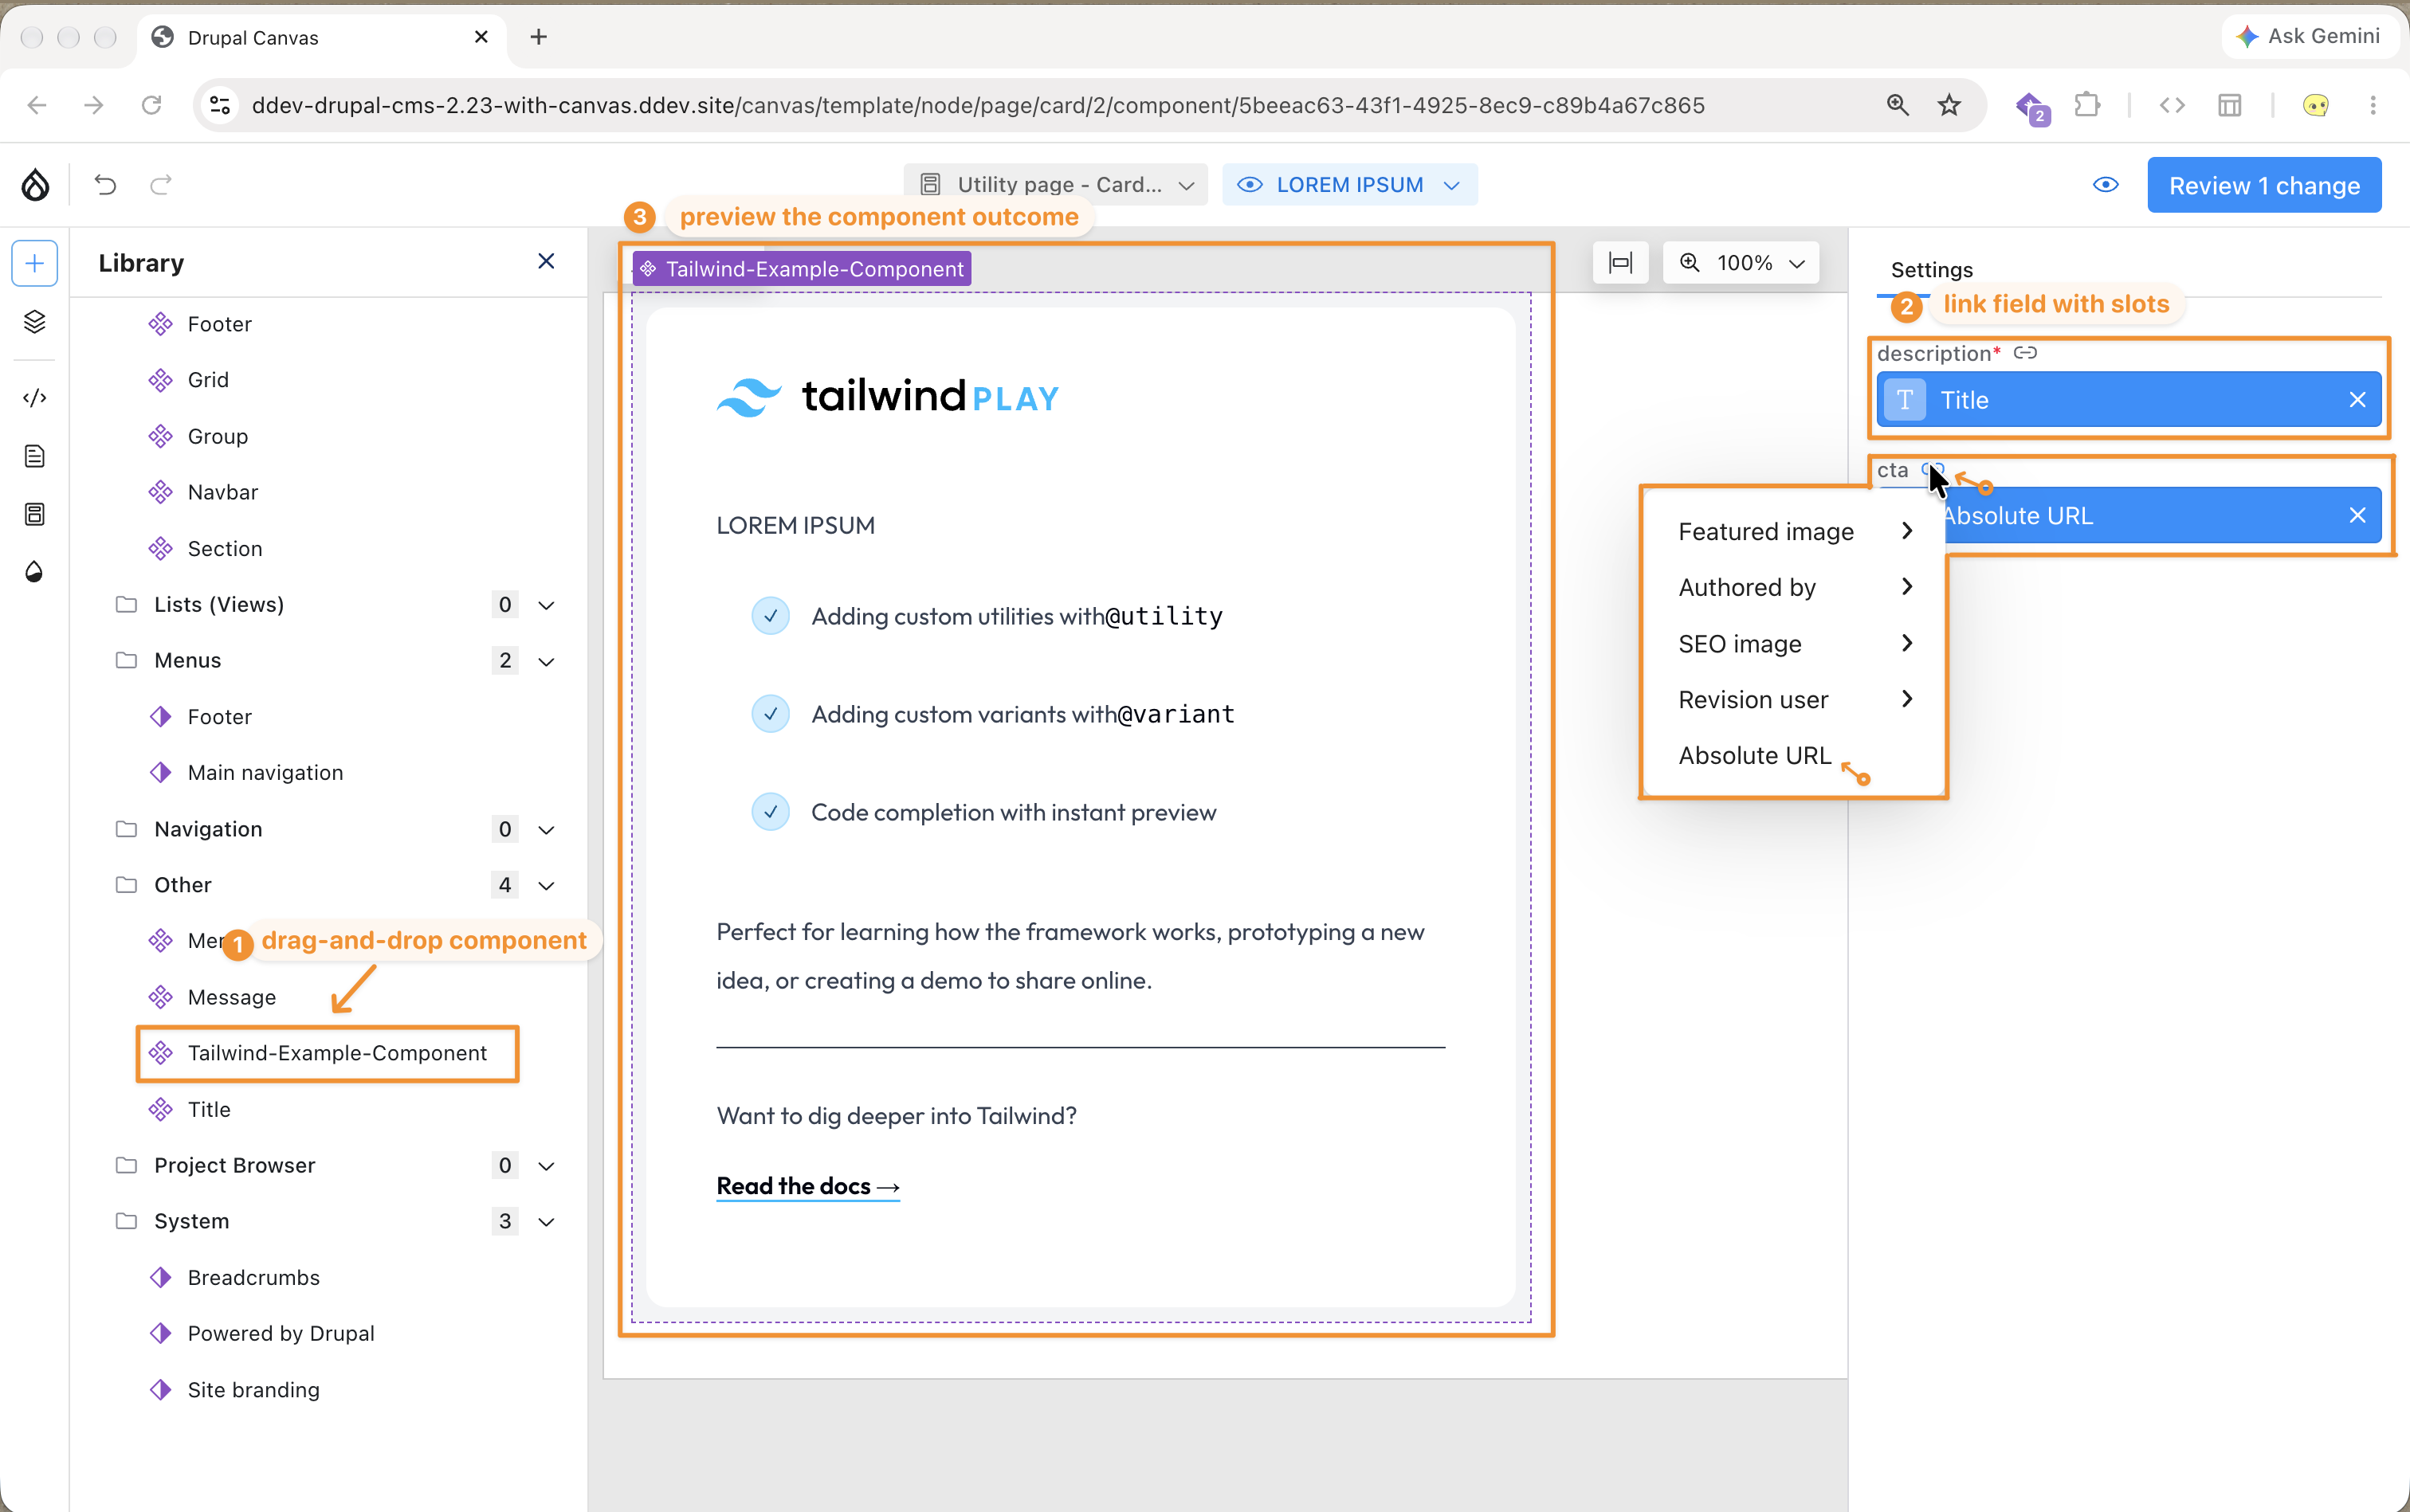Click Review 1 change button
The width and height of the screenshot is (2410, 1512).
pos(2264,185)
